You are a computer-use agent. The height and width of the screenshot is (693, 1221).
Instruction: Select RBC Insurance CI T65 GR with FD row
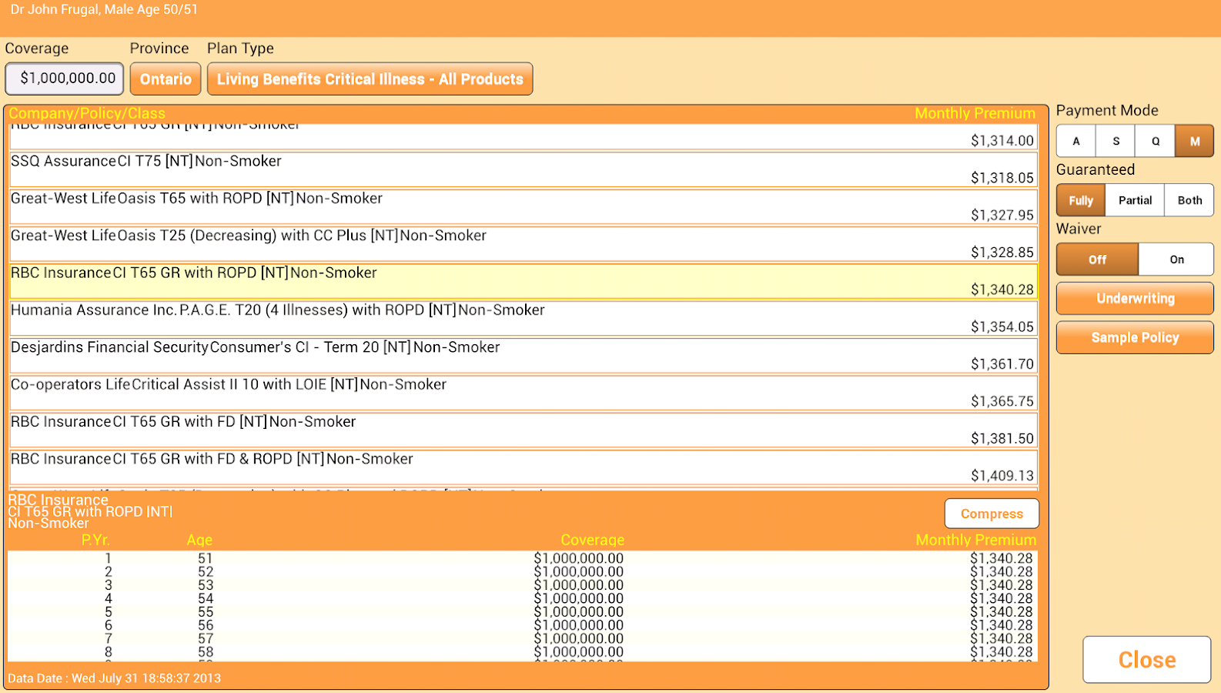524,430
